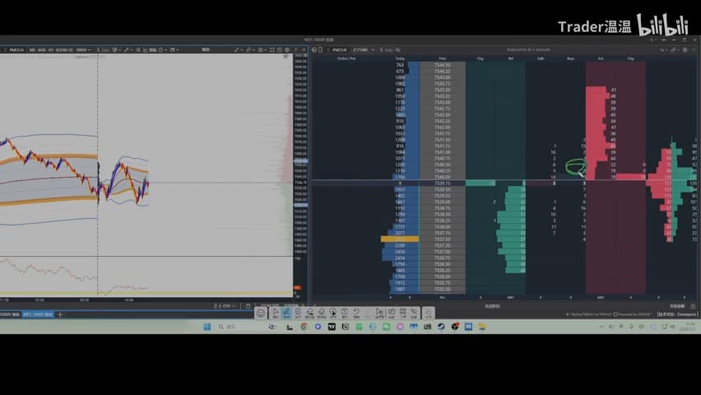Screen dimensions: 701x395
Task: Open TradingView from the taskbar
Action: (x=332, y=327)
